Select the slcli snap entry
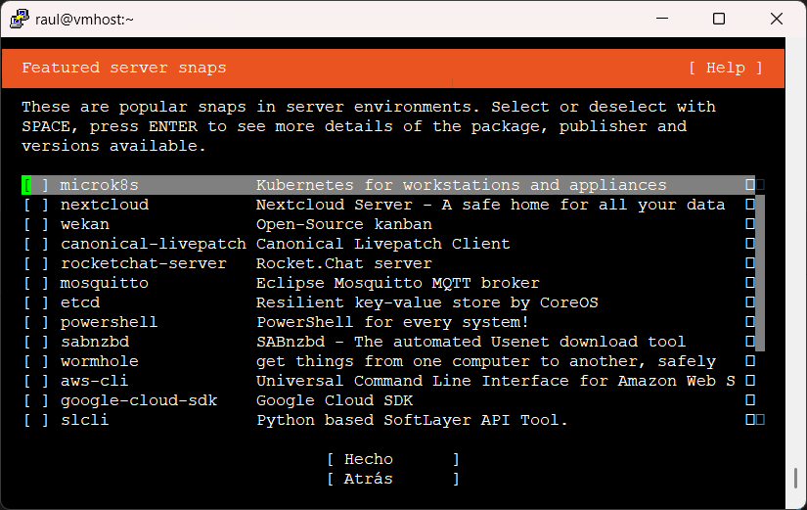The image size is (807, 510). pyautogui.click(x=84, y=420)
